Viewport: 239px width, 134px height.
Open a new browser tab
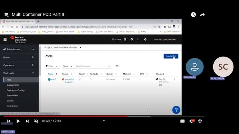tap(38, 22)
